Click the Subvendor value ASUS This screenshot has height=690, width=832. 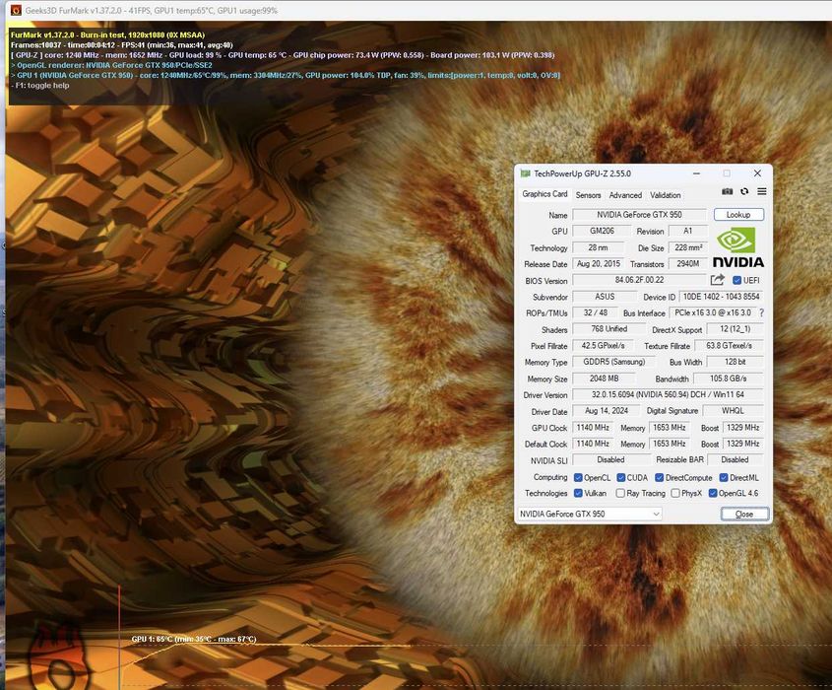pyautogui.click(x=605, y=297)
